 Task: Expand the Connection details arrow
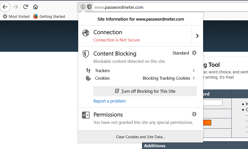click(197, 36)
